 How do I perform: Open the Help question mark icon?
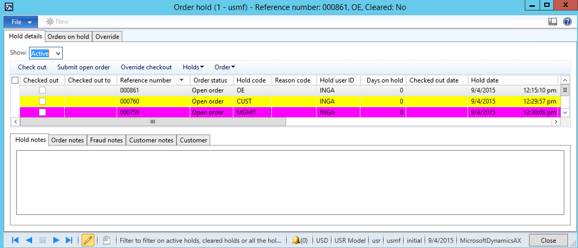[x=567, y=22]
